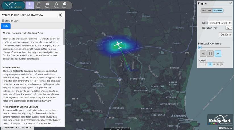Open the Tools briefcase menu

click(48, 5)
